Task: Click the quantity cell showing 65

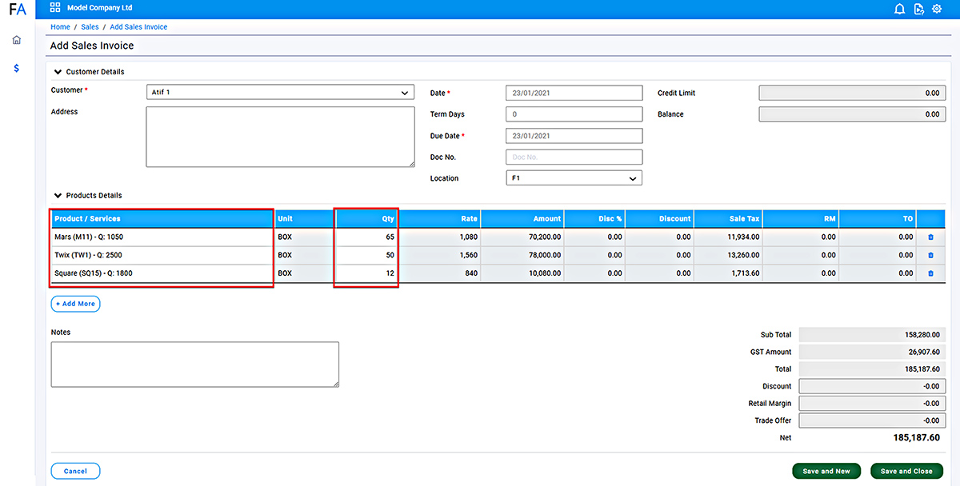Action: [x=366, y=237]
